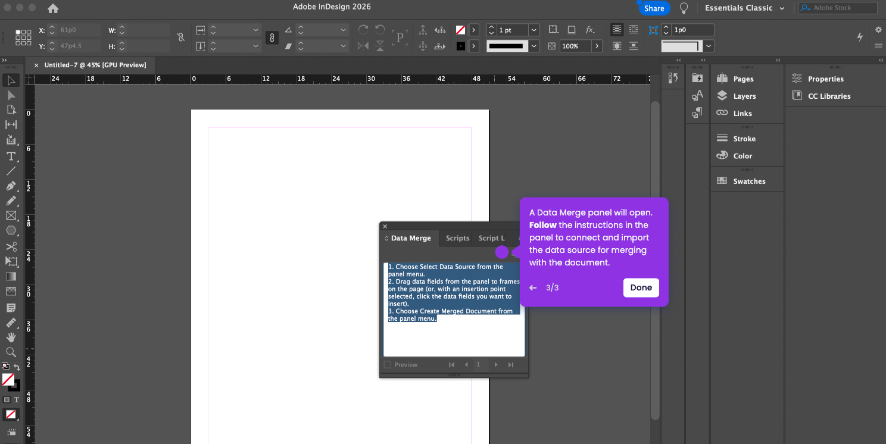Select the Free Transform tool
Screen dimensions: 886x444
pyautogui.click(x=11, y=261)
